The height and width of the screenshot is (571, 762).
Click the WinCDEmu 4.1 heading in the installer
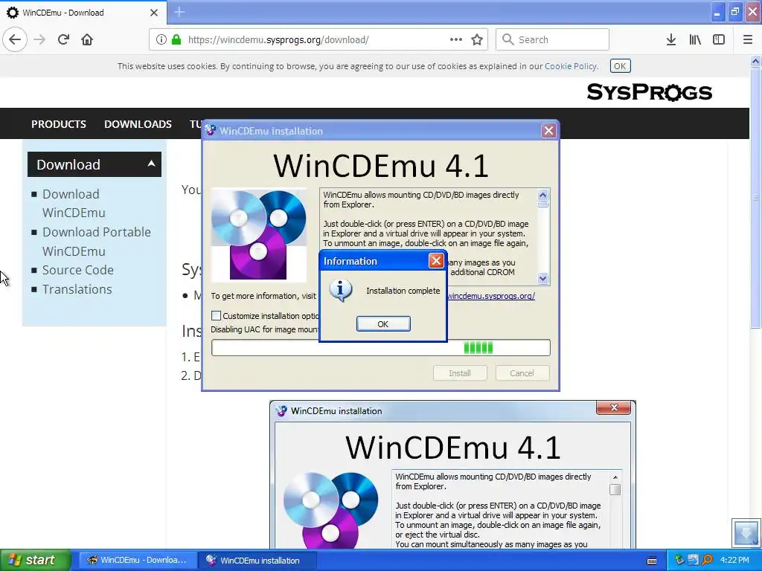pyautogui.click(x=380, y=166)
